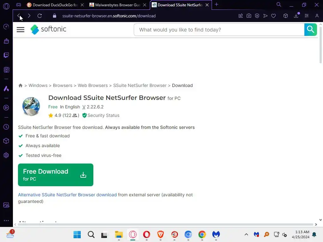
Task: Click the horizontal page scrollbar
Action: pos(165,224)
